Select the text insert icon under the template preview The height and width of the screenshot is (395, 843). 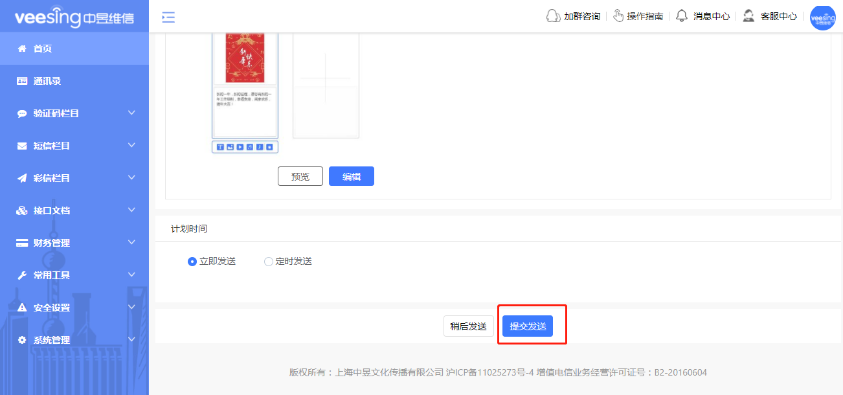[219, 146]
